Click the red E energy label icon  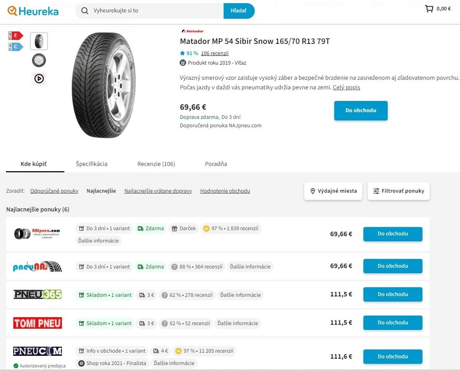point(16,36)
